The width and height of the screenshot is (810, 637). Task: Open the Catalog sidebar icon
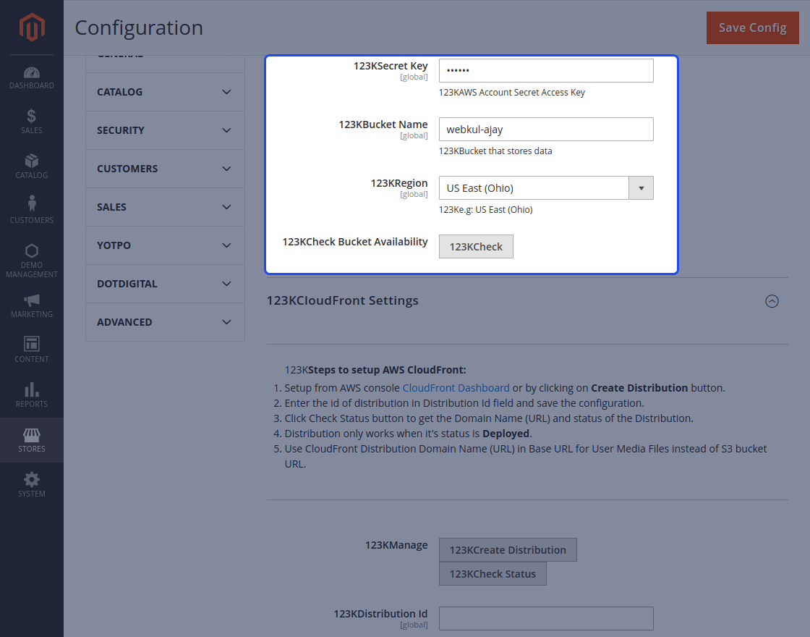click(x=31, y=165)
